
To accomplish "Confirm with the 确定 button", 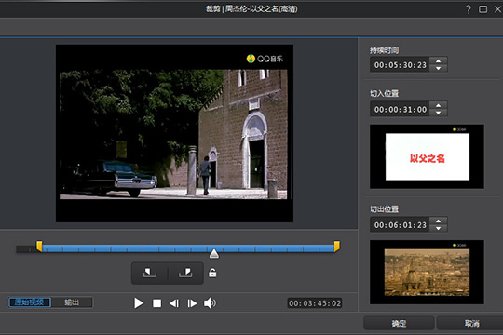I will [x=399, y=323].
